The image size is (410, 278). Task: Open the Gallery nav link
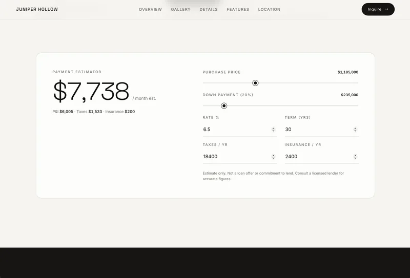point(181,9)
